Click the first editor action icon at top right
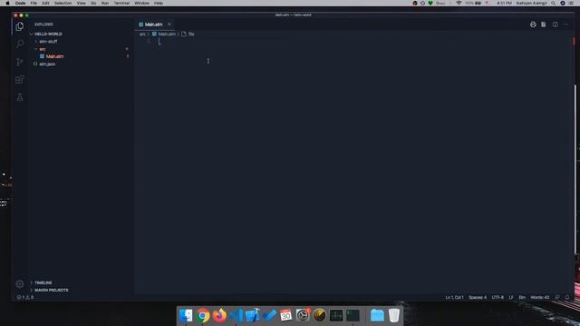Viewport: 580px width, 326px height. [533, 24]
